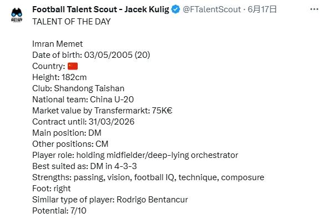Click the Contract until 31/03/2026 line
This screenshot has width=328, height=223.
coord(83,122)
